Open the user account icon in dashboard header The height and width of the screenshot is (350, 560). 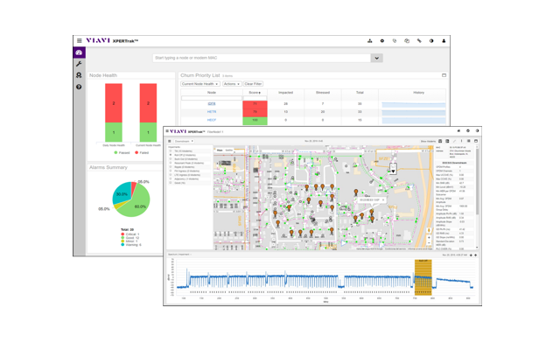(444, 41)
